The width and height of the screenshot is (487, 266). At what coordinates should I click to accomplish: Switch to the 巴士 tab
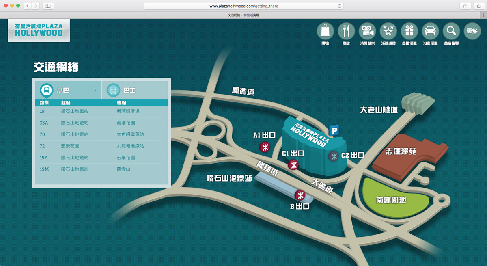[x=136, y=90]
